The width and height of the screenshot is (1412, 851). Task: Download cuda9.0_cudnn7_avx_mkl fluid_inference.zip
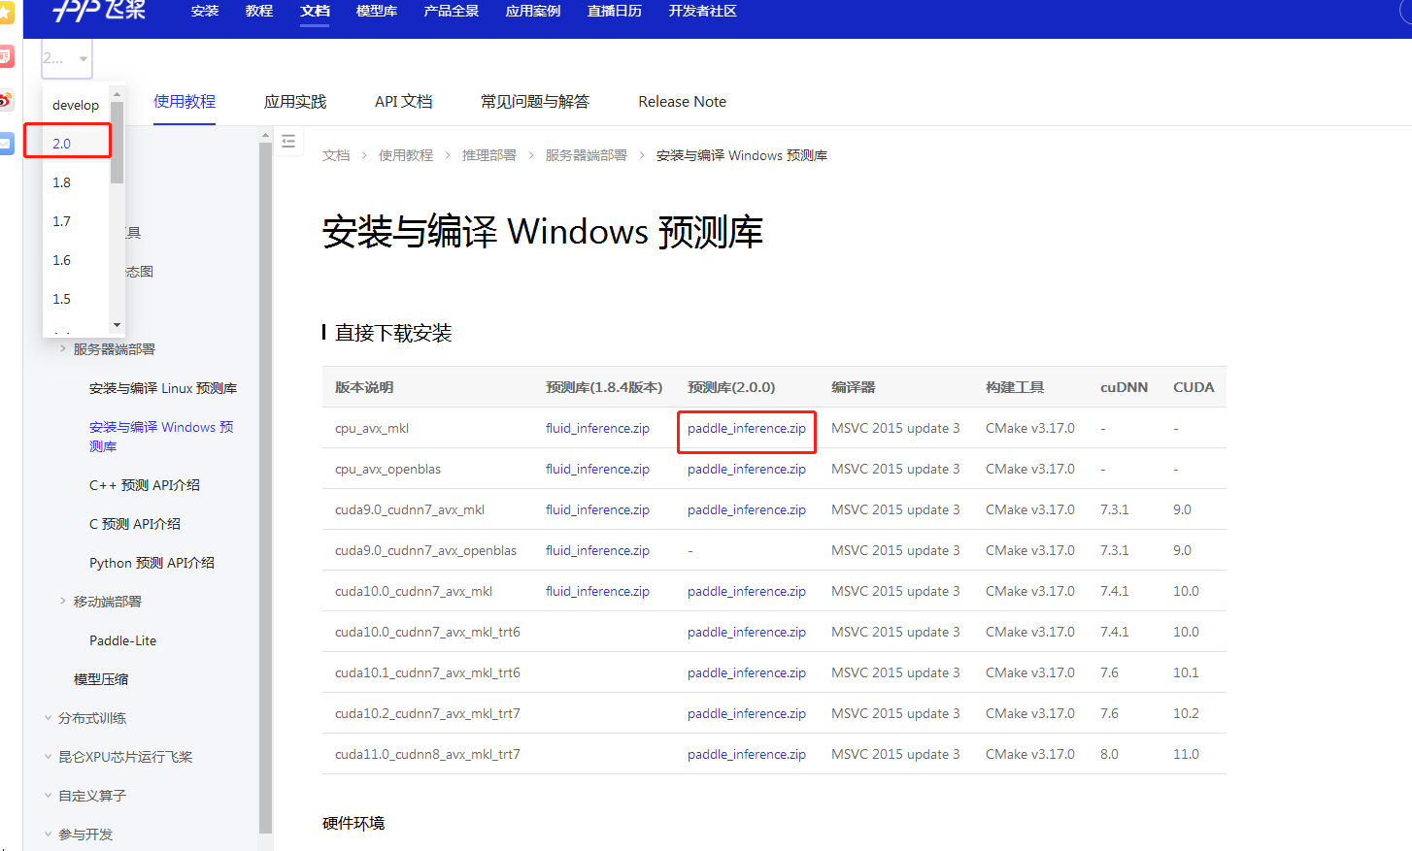click(597, 509)
